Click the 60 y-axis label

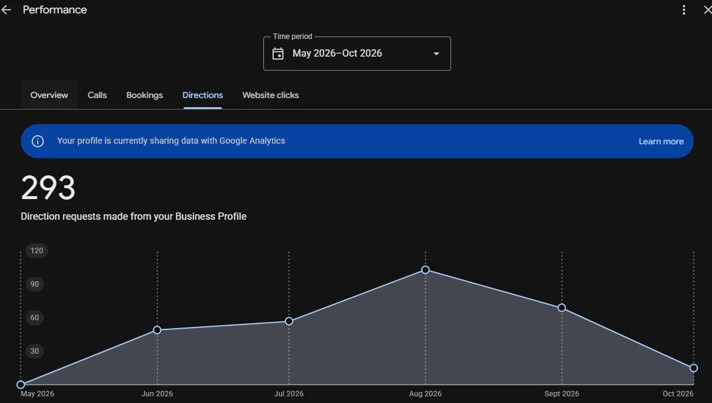click(x=35, y=317)
